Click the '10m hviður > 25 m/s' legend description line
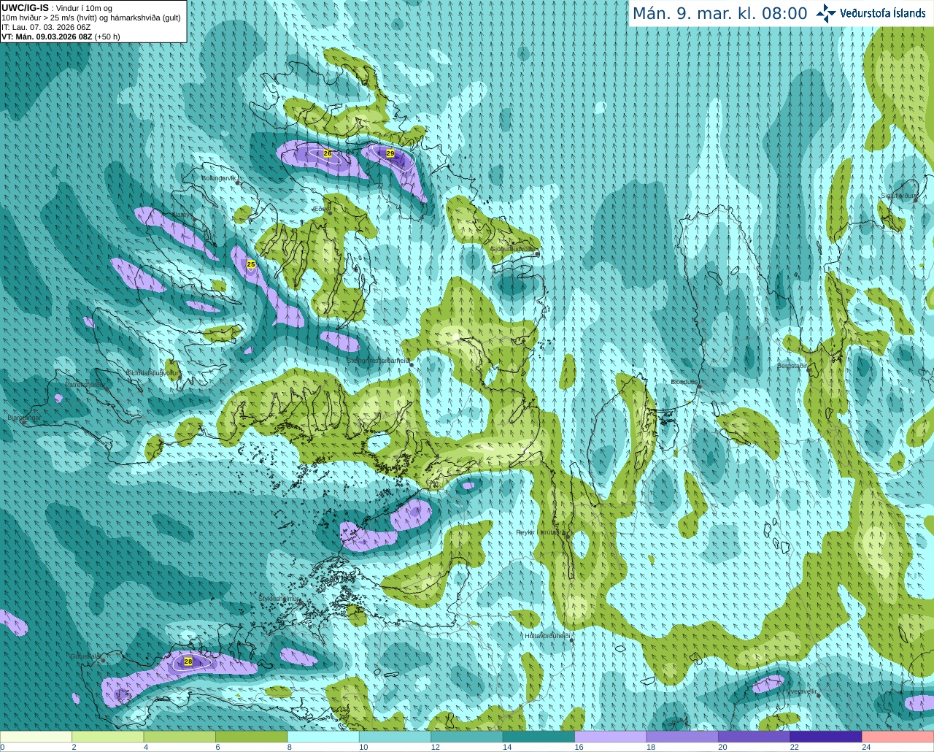Screen dimensions: 934x752 (x=91, y=18)
